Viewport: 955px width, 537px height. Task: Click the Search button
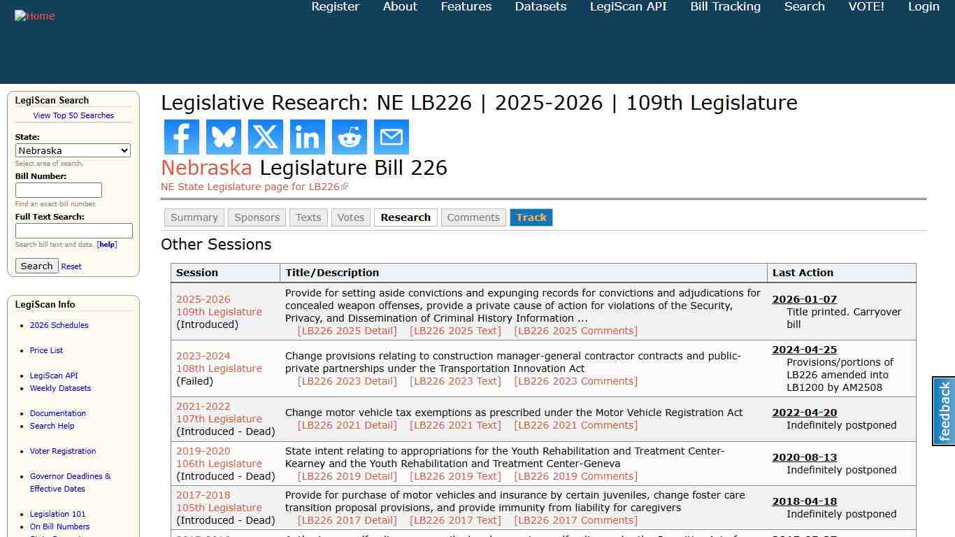(36, 266)
